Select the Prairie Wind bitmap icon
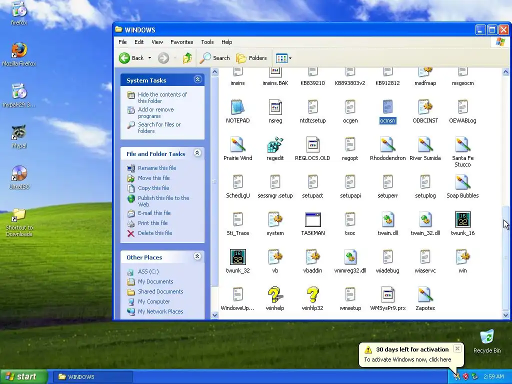This screenshot has height=384, width=512. point(237,144)
